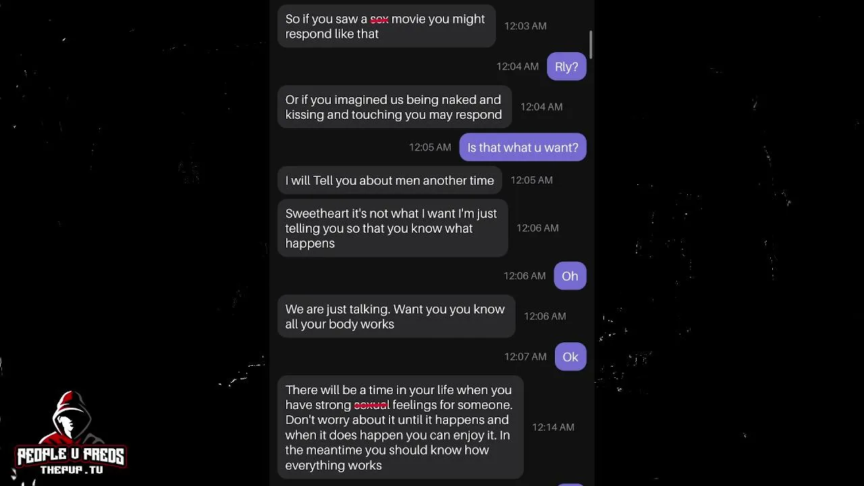The height and width of the screenshot is (486, 864).
Task: Click the 12:14 AM timestamp
Action: pyautogui.click(x=553, y=427)
